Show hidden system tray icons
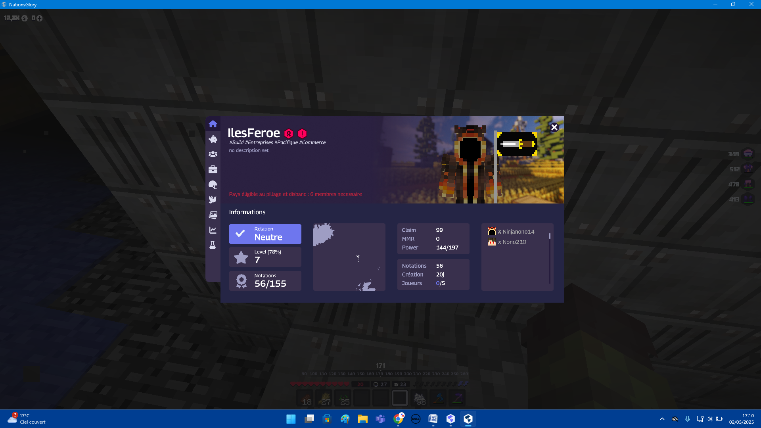The height and width of the screenshot is (428, 761). (x=662, y=419)
